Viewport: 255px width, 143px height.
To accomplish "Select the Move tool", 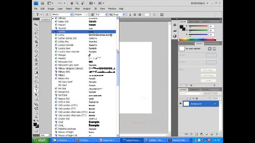I will (x=36, y=25).
